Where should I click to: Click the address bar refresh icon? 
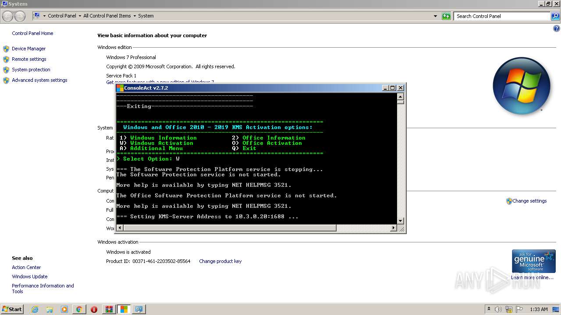[x=446, y=16]
